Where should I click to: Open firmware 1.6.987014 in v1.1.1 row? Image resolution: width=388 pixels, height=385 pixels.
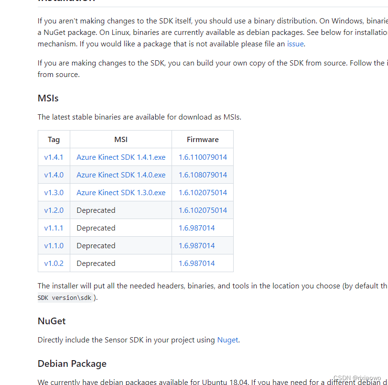[197, 228]
